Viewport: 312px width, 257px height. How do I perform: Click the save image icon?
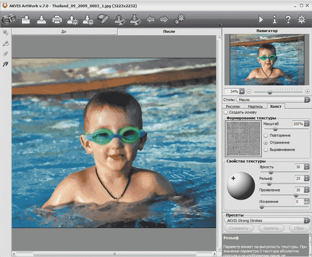point(41,20)
